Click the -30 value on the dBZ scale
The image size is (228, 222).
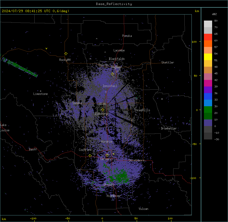(x=217, y=139)
